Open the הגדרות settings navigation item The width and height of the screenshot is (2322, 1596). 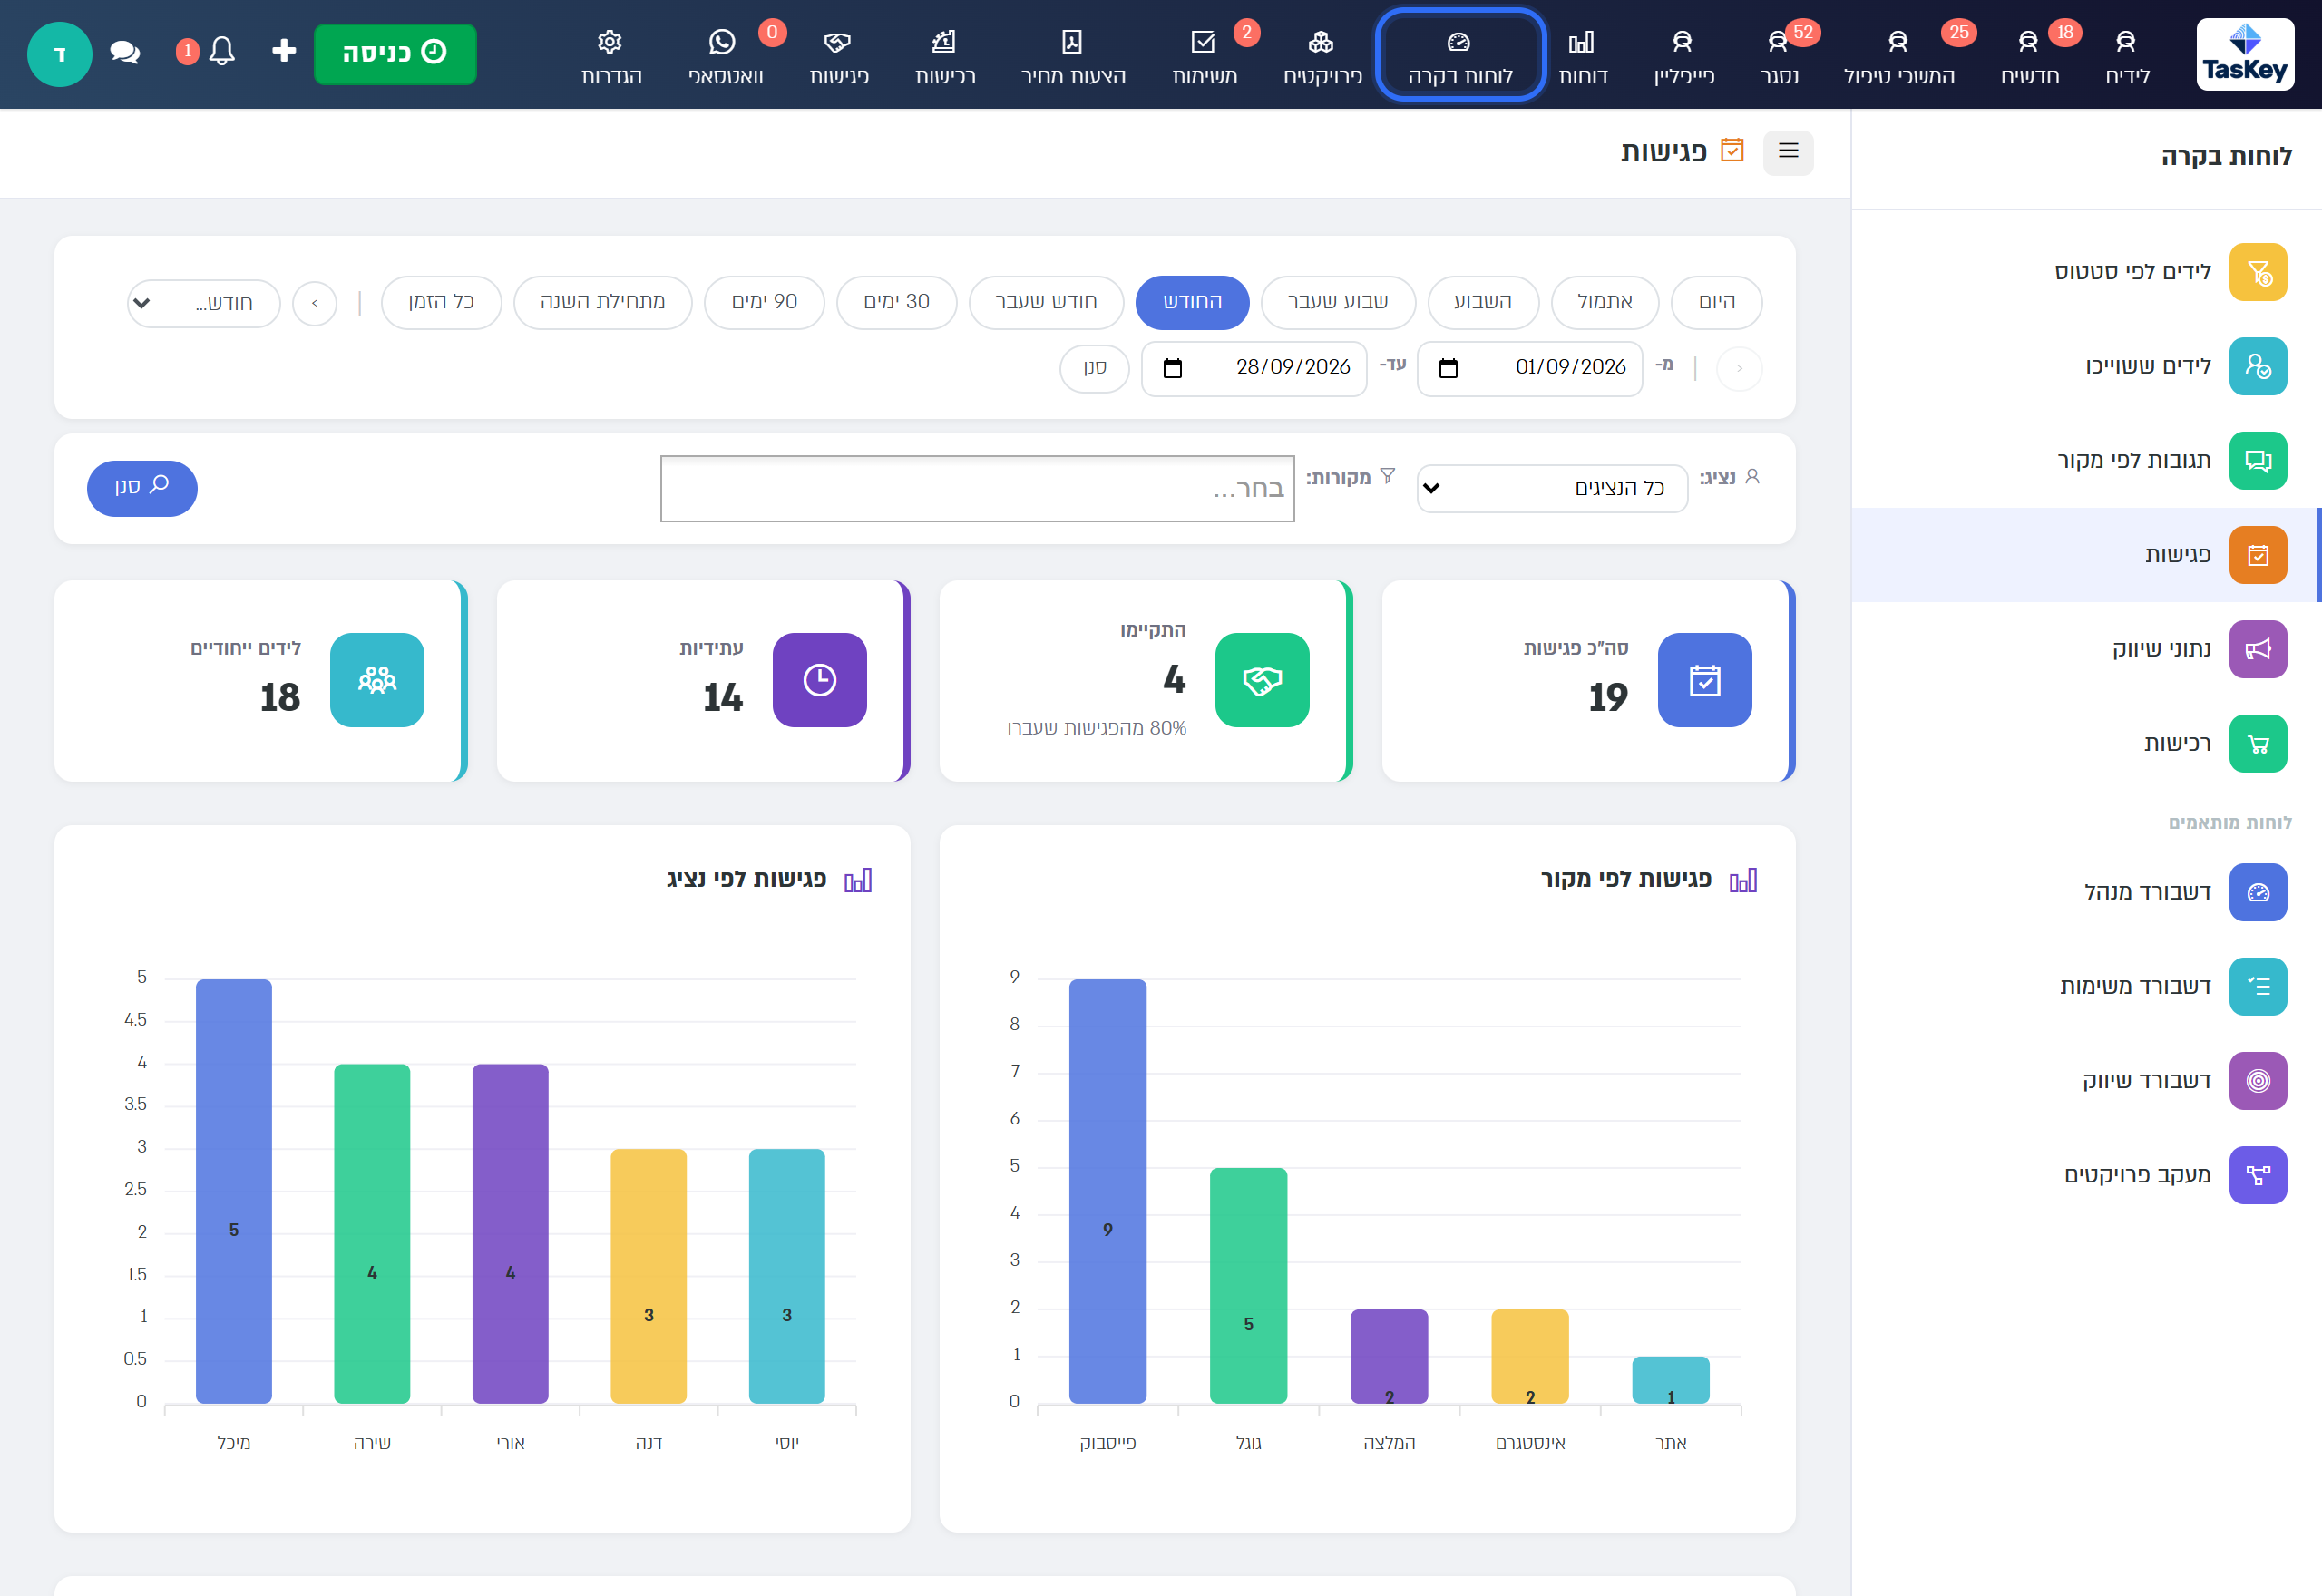[611, 56]
